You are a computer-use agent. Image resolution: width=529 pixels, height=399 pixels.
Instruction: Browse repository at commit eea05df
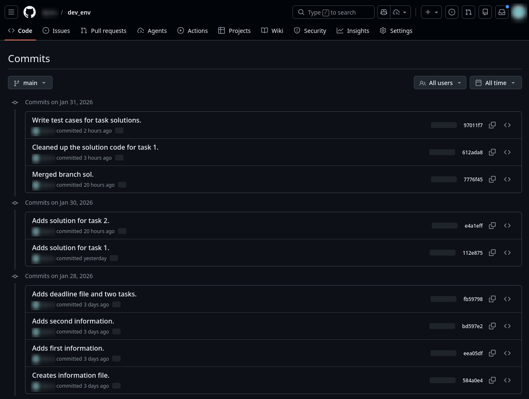[507, 353]
